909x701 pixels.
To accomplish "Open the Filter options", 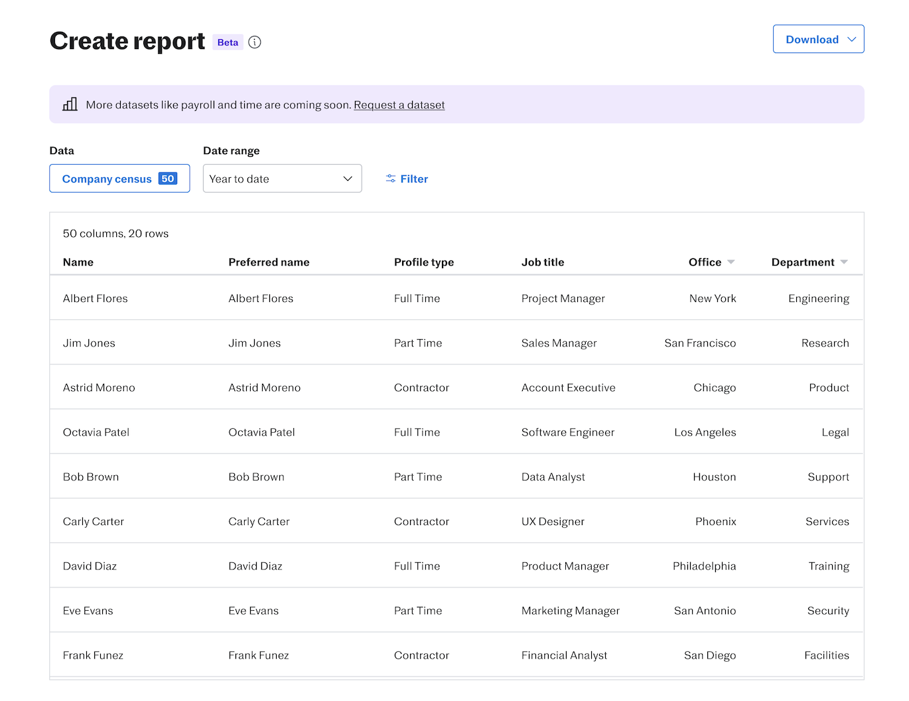I will point(407,179).
